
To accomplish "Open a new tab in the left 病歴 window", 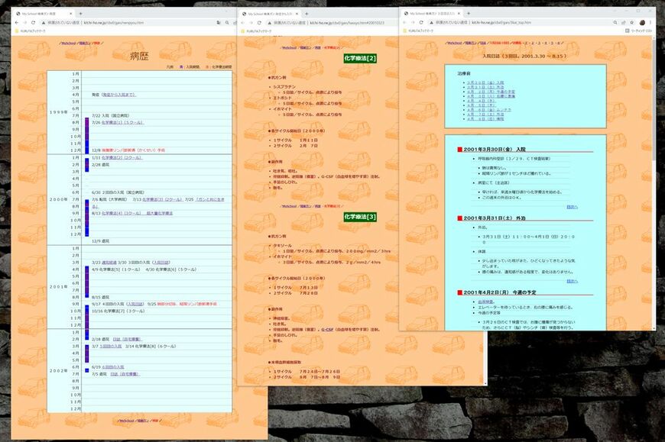I will [80, 14].
